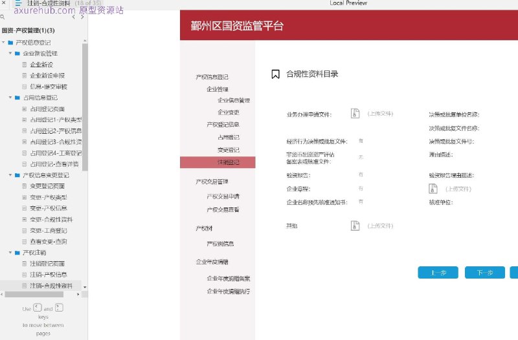Open the 变更-工商登记 page
Image resolution: width=518 pixels, height=340 pixels.
49,231
